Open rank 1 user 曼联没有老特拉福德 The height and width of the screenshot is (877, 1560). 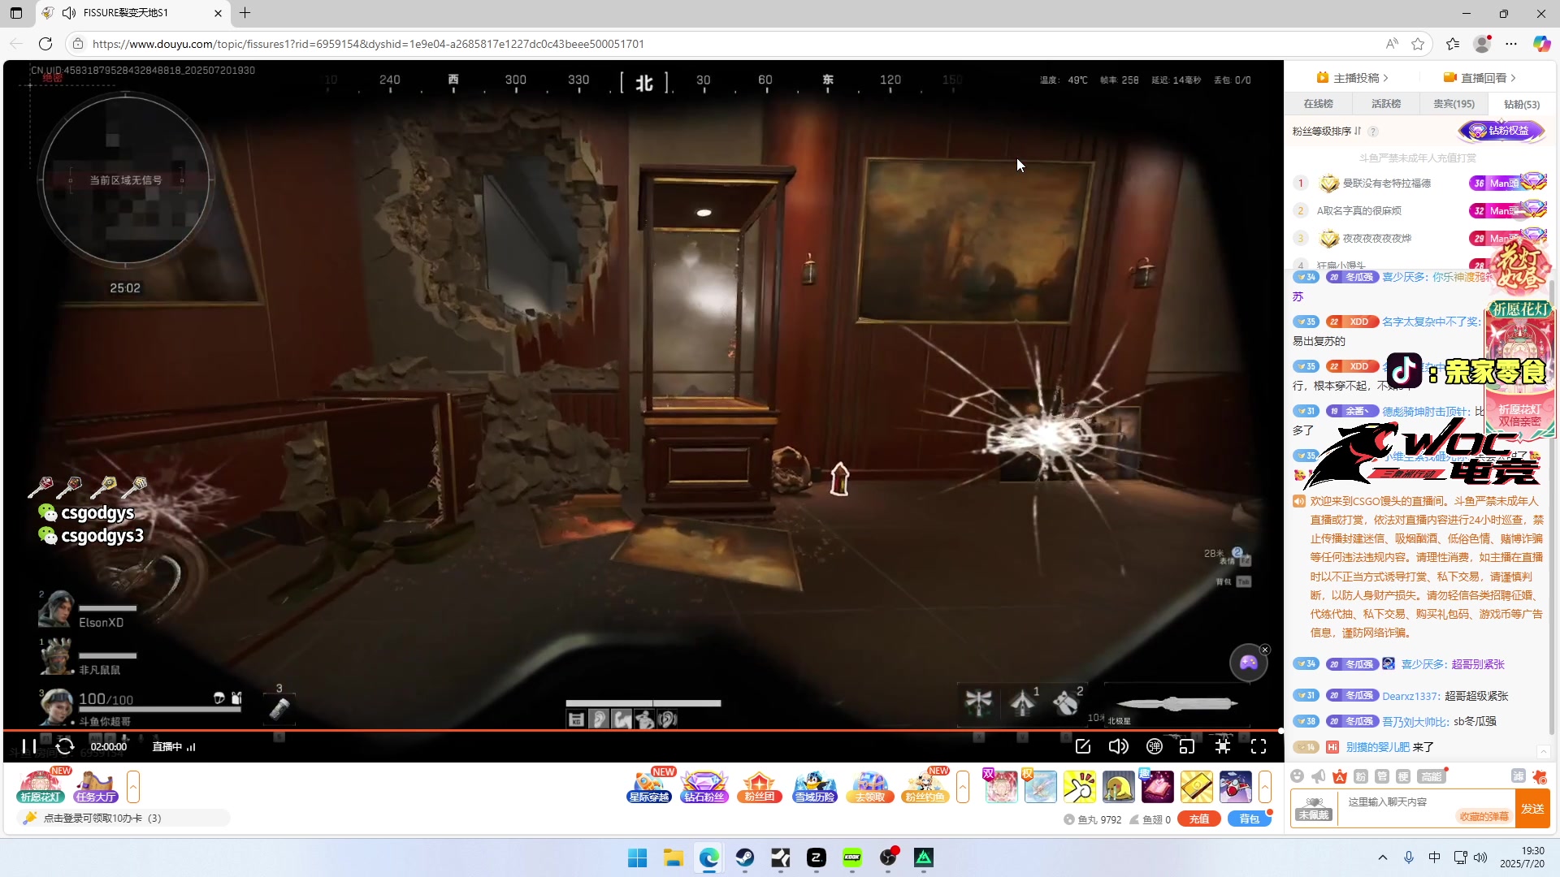point(1386,184)
